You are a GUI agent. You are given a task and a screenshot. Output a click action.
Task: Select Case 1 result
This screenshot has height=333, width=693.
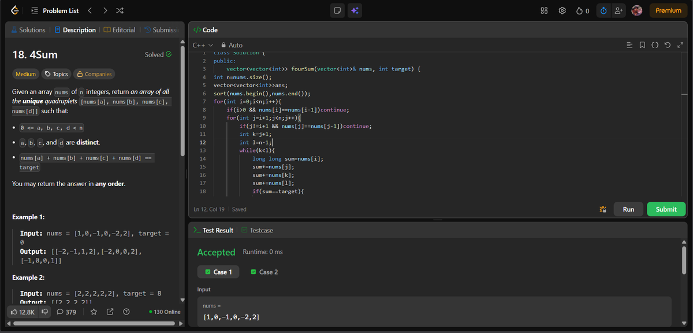pos(218,272)
